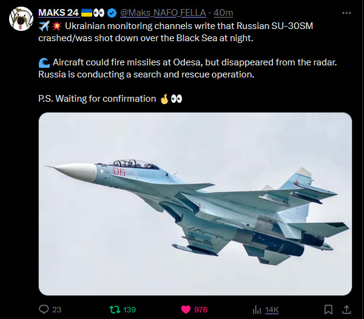Unlike the post via pink heart
Viewport: 364px width, 319px height.
pyautogui.click(x=186, y=309)
